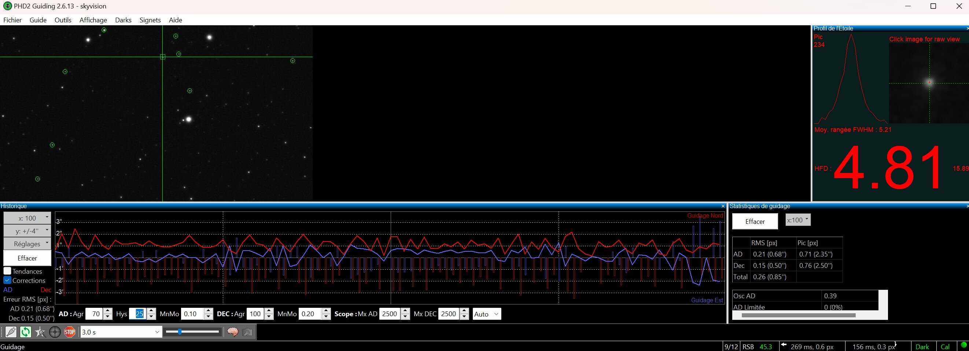Click the auto-select star icon
Viewport: 969px width, 351px height.
click(x=40, y=332)
